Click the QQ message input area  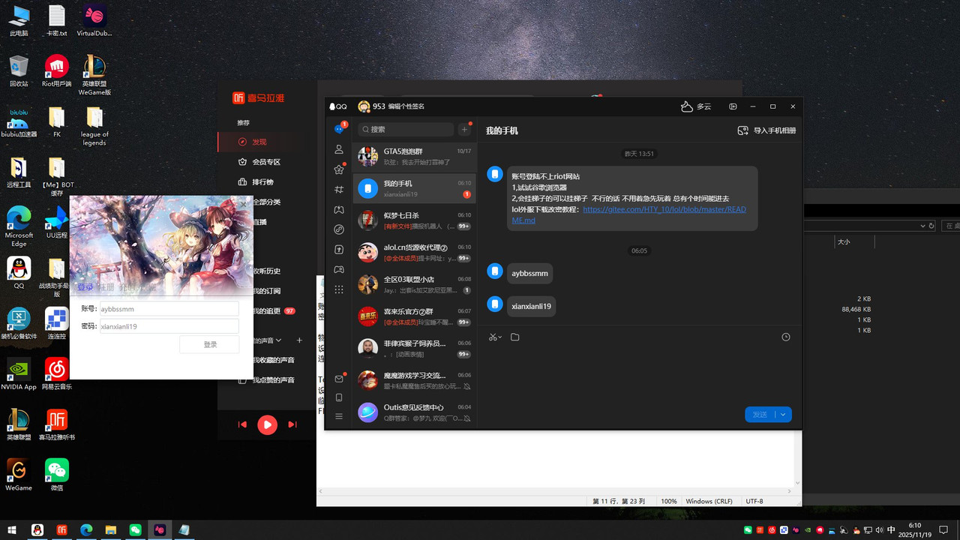[638, 375]
